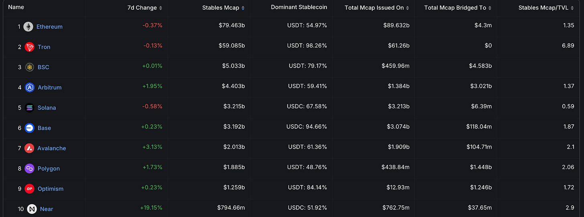Open the Near chain link
Viewport: 584px width, 217px height.
[x=47, y=209]
